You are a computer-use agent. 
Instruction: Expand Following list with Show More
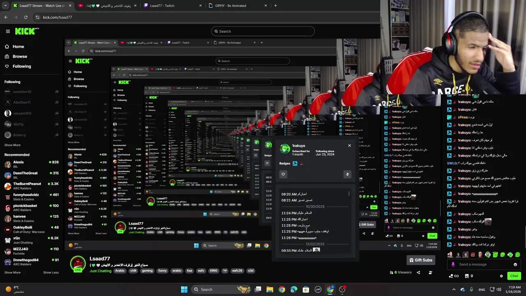point(12,145)
